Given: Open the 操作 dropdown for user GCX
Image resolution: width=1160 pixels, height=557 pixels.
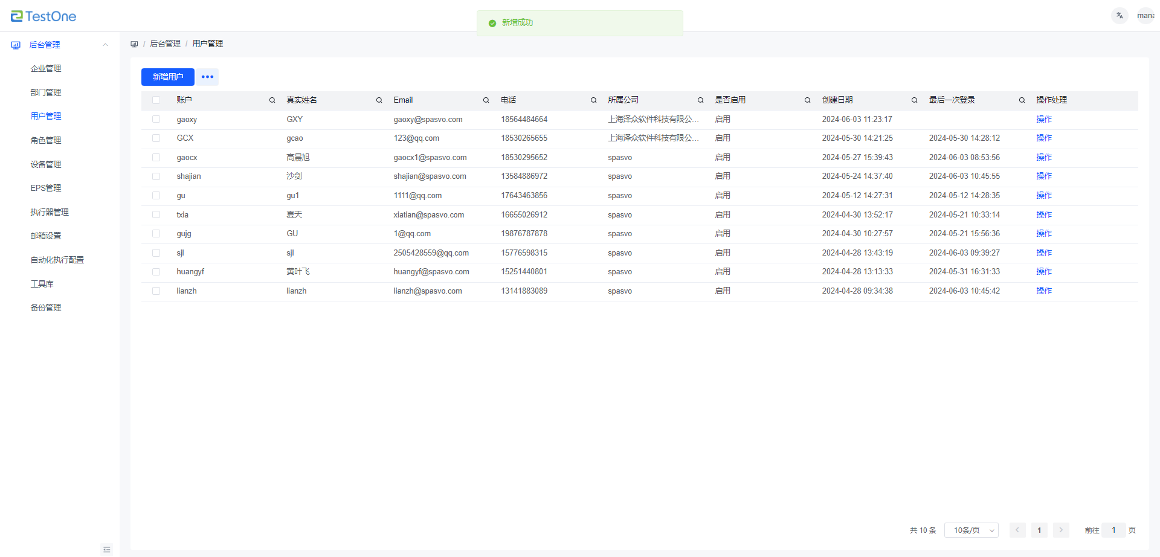Looking at the screenshot, I should pyautogui.click(x=1043, y=138).
